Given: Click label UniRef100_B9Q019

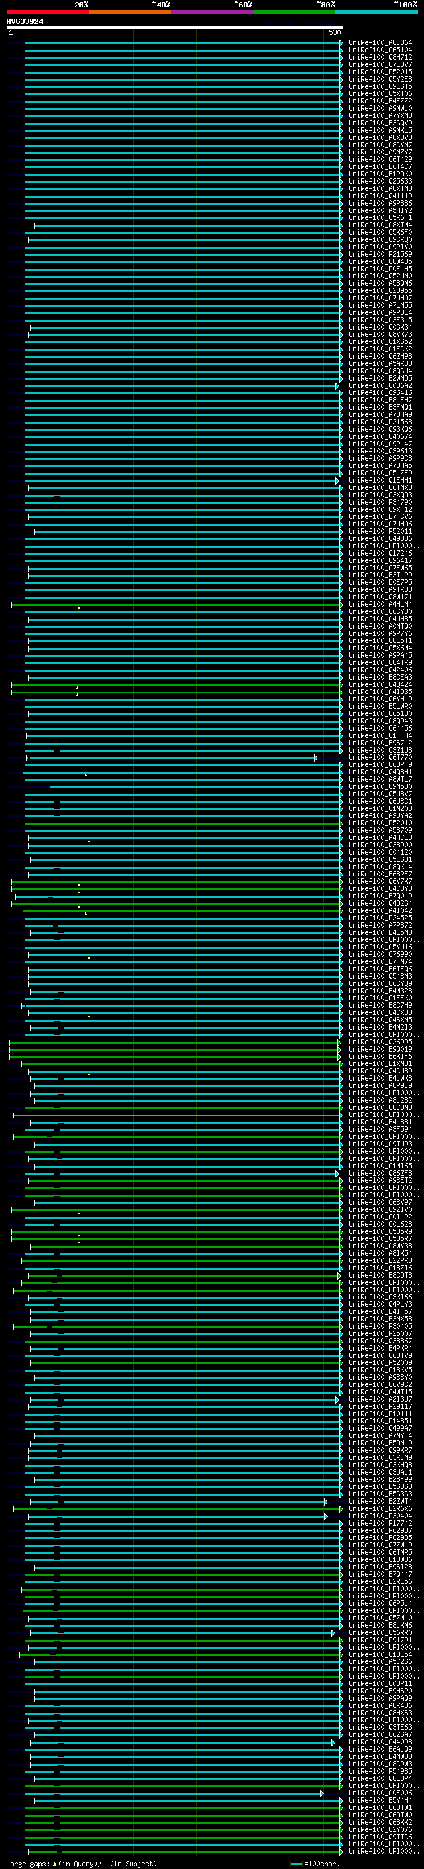Looking at the screenshot, I should point(380,1049).
